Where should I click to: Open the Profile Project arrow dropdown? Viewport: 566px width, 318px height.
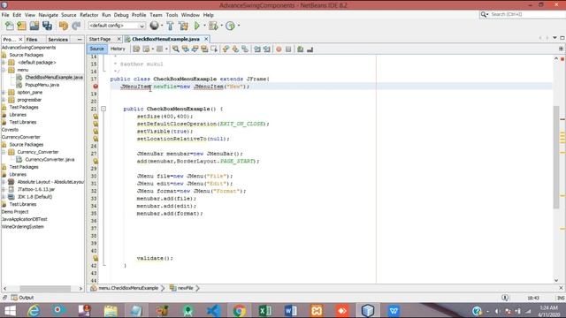pos(239,26)
